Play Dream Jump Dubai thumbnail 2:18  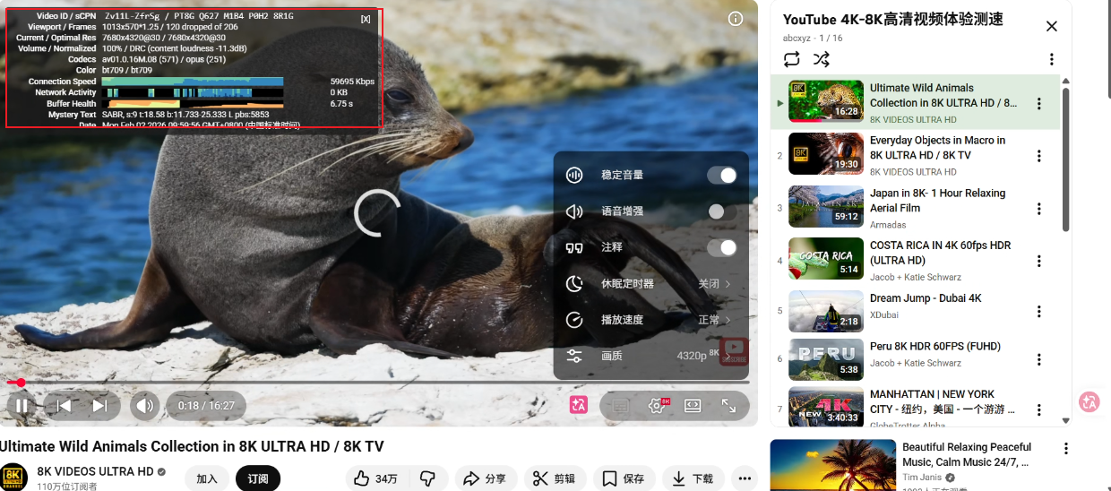pos(825,310)
